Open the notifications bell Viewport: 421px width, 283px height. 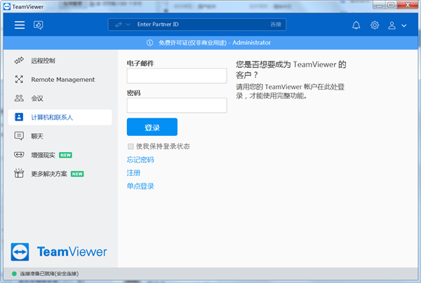pos(356,25)
